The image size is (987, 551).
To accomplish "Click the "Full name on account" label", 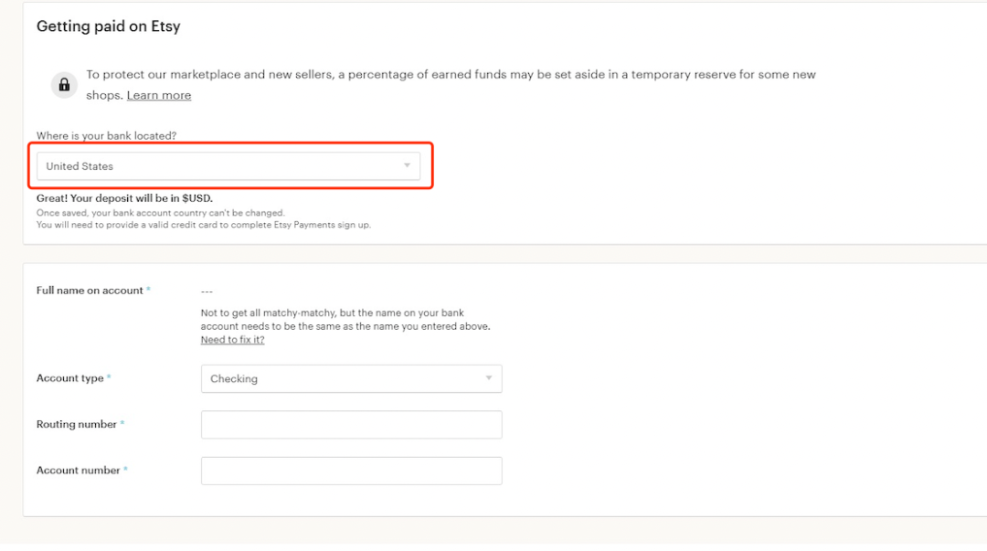I will point(86,290).
